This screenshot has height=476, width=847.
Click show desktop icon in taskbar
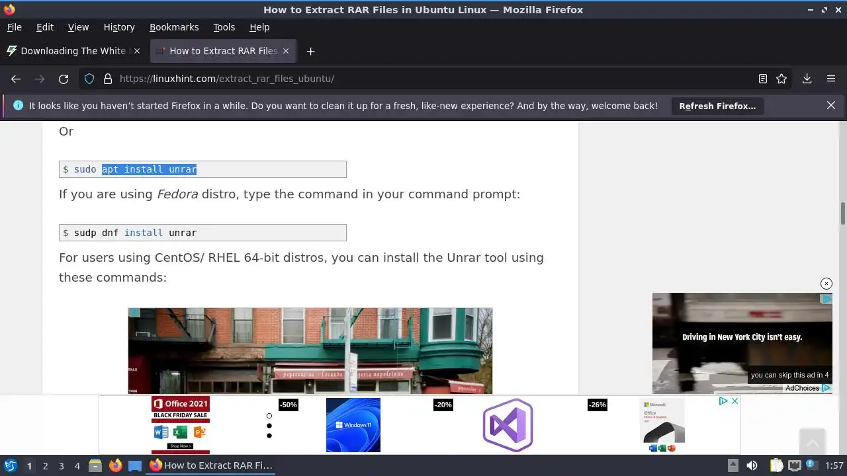(135, 465)
